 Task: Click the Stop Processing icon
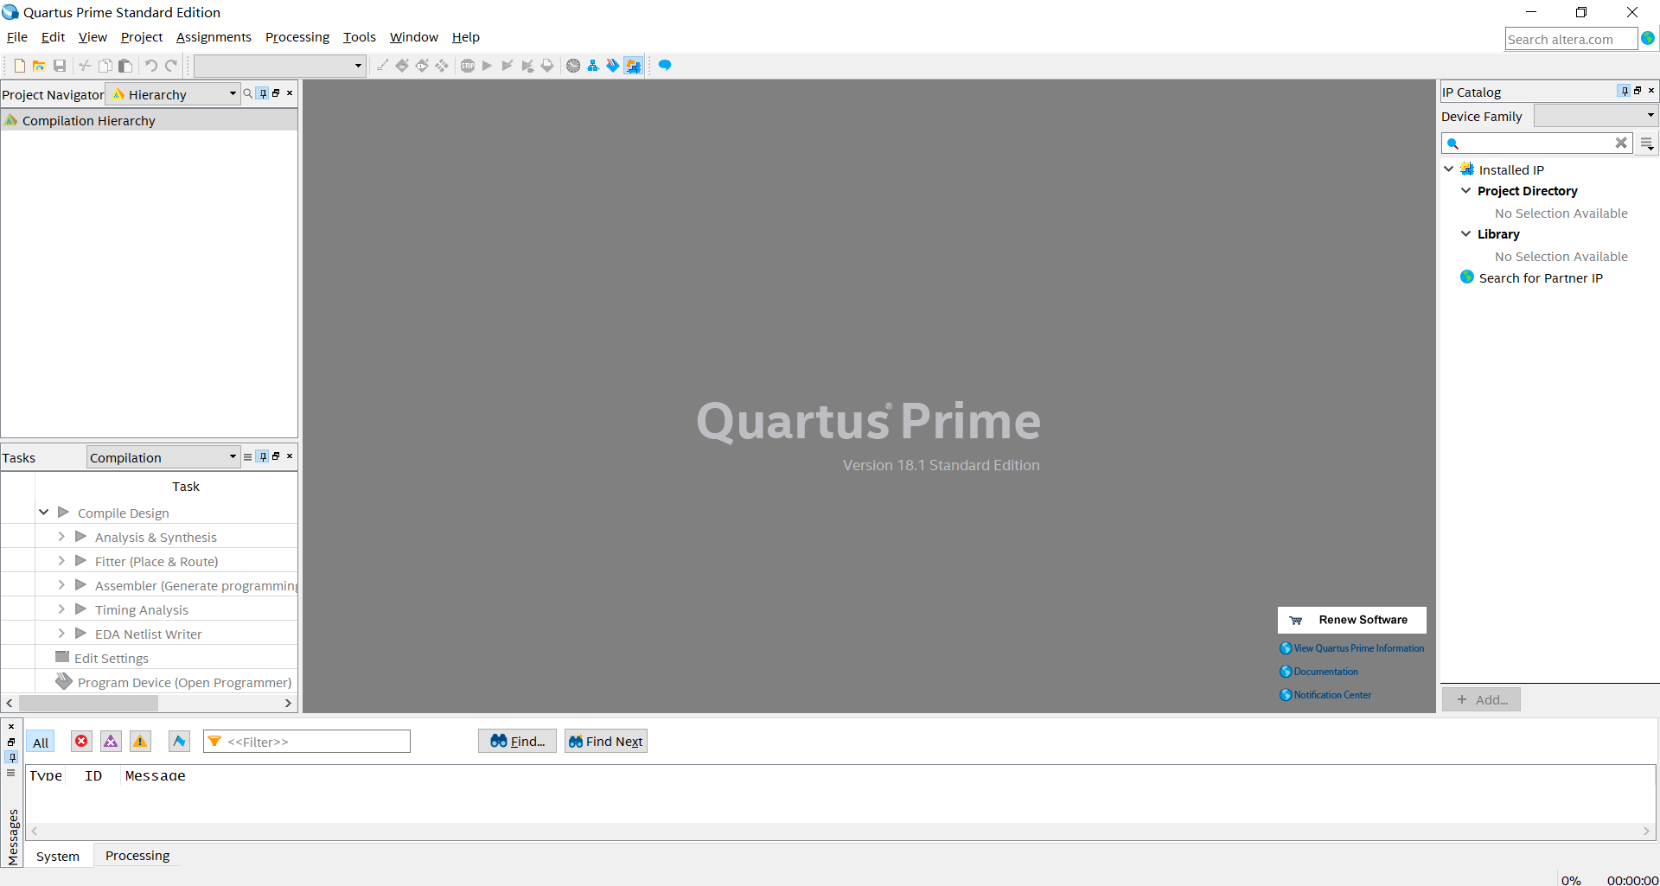(x=467, y=66)
